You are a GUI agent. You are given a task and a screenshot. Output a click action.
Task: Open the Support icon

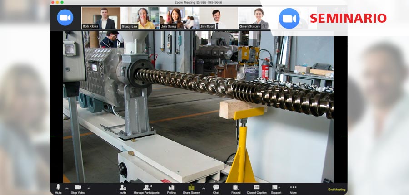pyautogui.click(x=275, y=188)
